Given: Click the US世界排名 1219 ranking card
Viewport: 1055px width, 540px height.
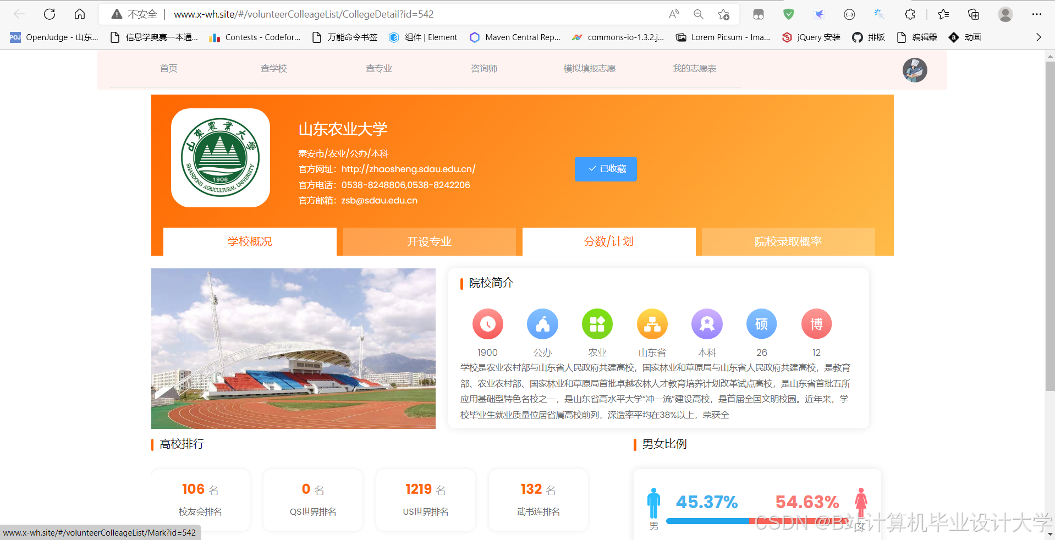Looking at the screenshot, I should (x=426, y=499).
